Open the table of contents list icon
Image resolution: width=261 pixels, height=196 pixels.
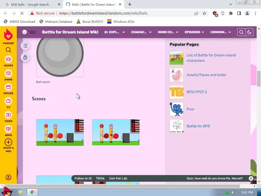pyautogui.click(x=25, y=46)
